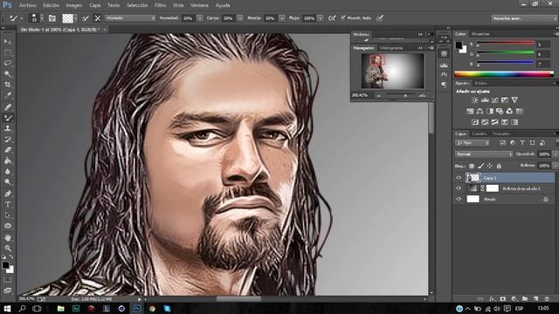
Task: Select the Lasso tool
Action: [x=8, y=64]
